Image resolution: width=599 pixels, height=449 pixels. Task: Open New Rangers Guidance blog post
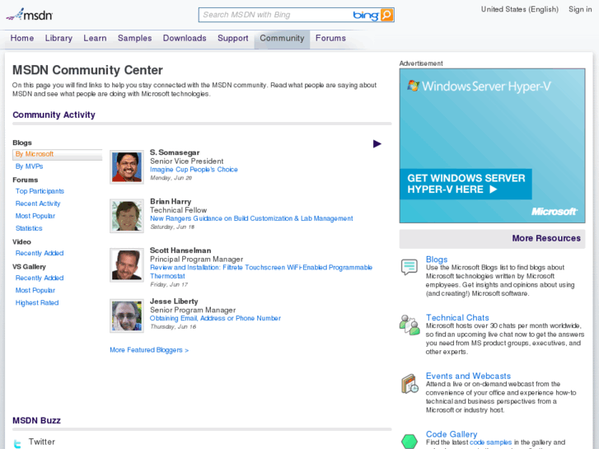pyautogui.click(x=251, y=218)
